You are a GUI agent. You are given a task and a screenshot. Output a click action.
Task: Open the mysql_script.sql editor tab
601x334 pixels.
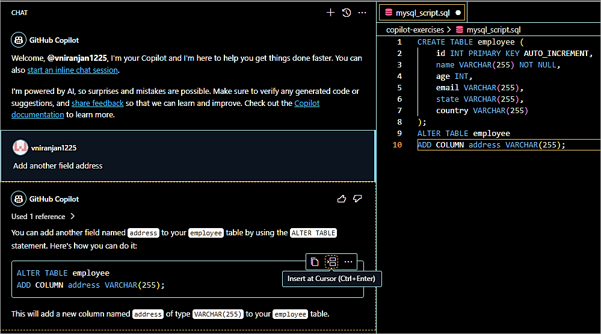(421, 12)
